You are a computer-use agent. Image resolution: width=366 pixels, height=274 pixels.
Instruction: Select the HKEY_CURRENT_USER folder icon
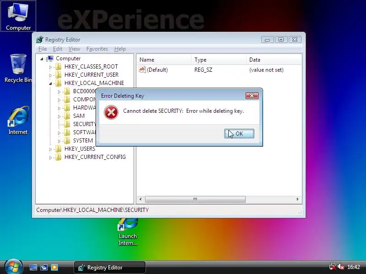(59, 75)
